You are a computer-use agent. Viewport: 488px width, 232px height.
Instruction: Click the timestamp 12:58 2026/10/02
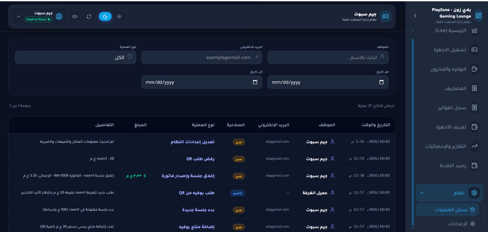coord(369,176)
